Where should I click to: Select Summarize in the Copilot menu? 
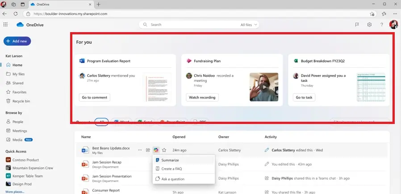pos(184,160)
